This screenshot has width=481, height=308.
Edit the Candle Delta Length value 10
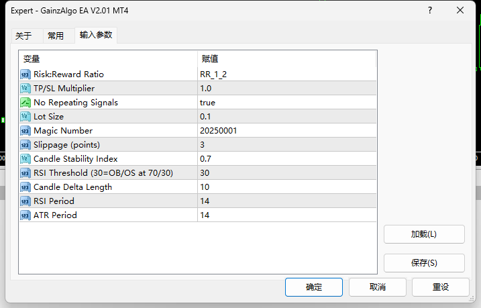point(287,187)
